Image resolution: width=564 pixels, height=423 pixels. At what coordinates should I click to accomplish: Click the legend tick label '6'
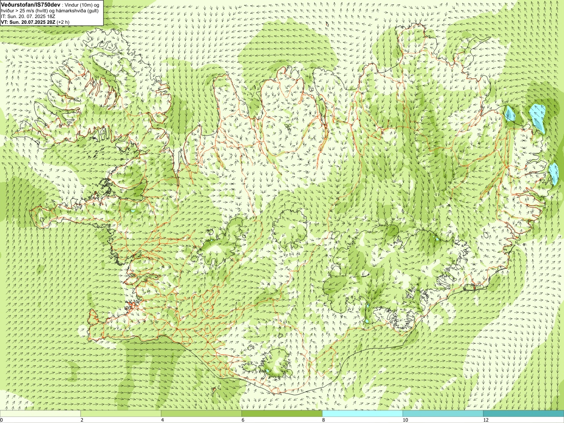[243, 420]
